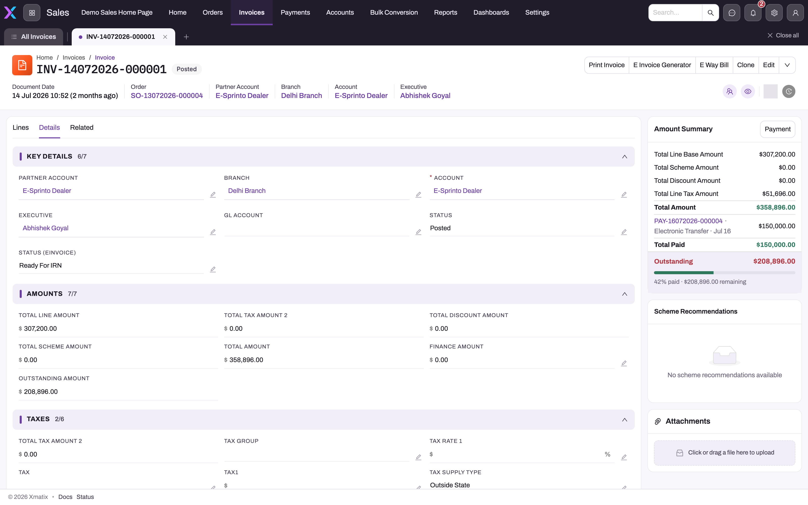The image size is (808, 505).
Task: Open the Bulk Conversion menu
Action: pos(394,13)
